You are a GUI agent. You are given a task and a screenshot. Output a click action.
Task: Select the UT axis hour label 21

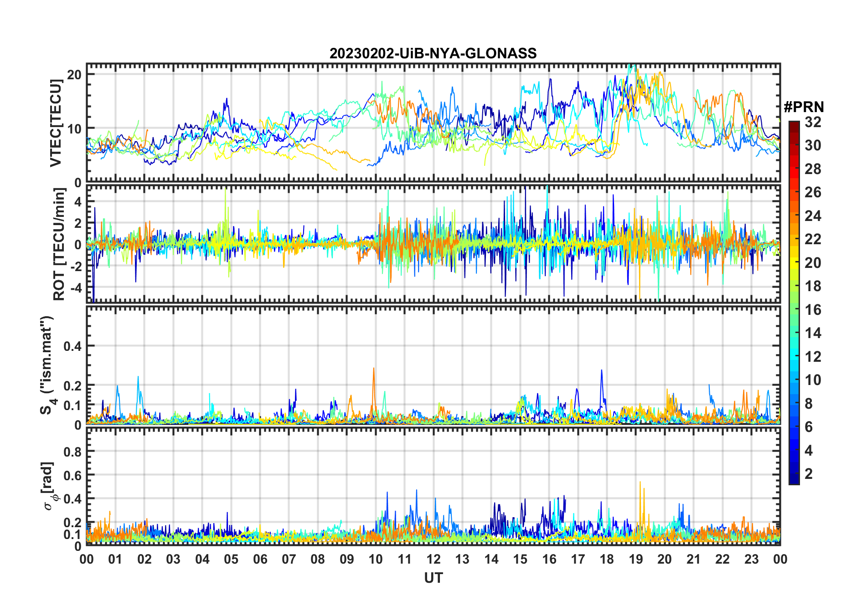coord(693,559)
